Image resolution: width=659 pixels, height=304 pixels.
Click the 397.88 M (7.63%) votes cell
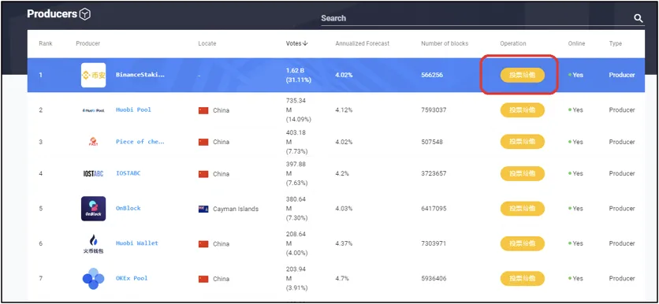point(296,173)
